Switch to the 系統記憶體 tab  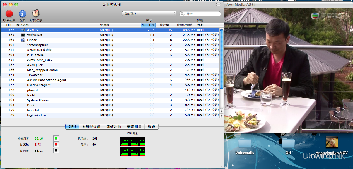(91, 126)
